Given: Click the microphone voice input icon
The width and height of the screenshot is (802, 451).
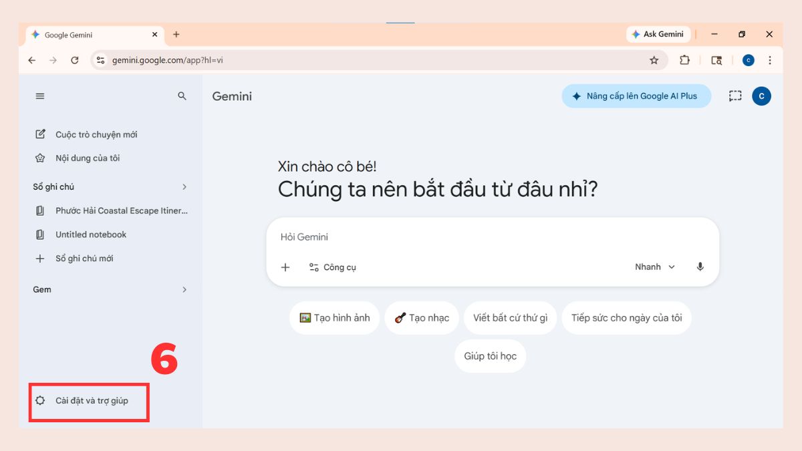Looking at the screenshot, I should tap(700, 267).
